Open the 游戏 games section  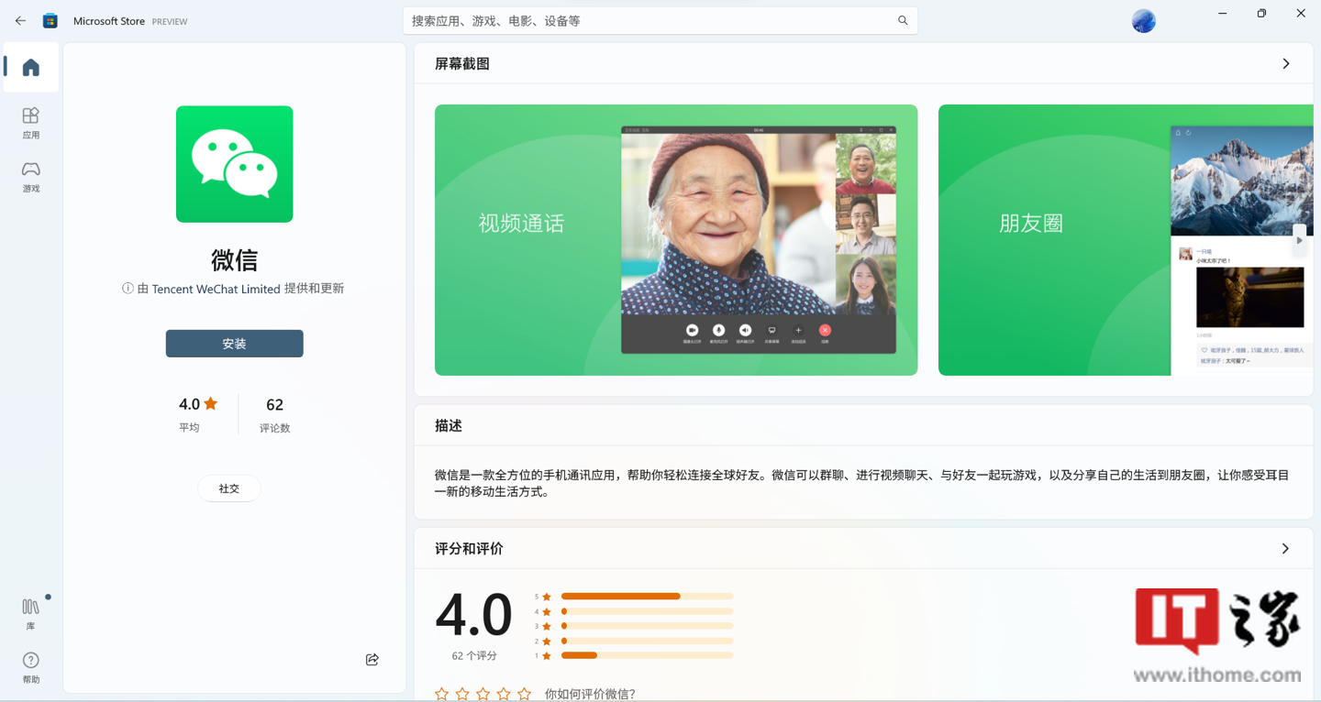(x=31, y=176)
